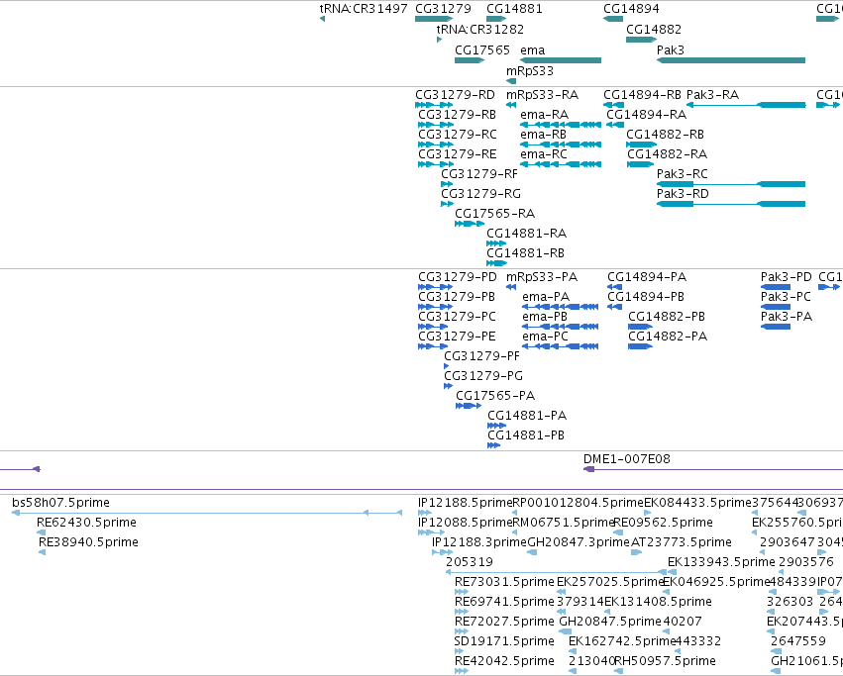The width and height of the screenshot is (843, 676).
Task: Open protein CG31279-PB
Action: click(457, 297)
